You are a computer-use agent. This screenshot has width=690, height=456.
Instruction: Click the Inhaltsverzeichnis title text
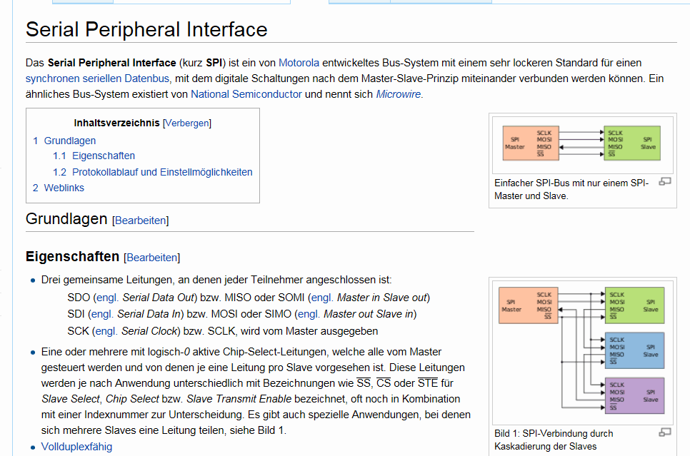tap(116, 123)
